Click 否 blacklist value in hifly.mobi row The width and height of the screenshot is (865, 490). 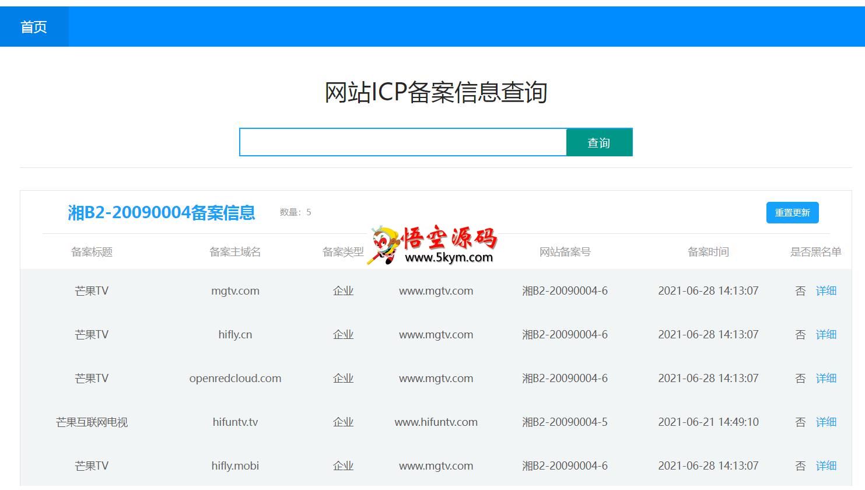coord(800,466)
